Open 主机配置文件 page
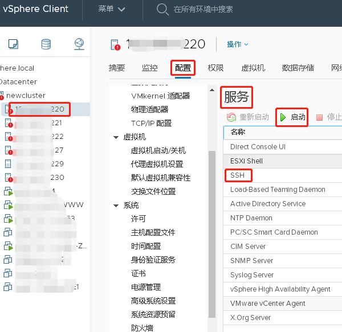Screen dimensions: 342x332 (x=153, y=233)
